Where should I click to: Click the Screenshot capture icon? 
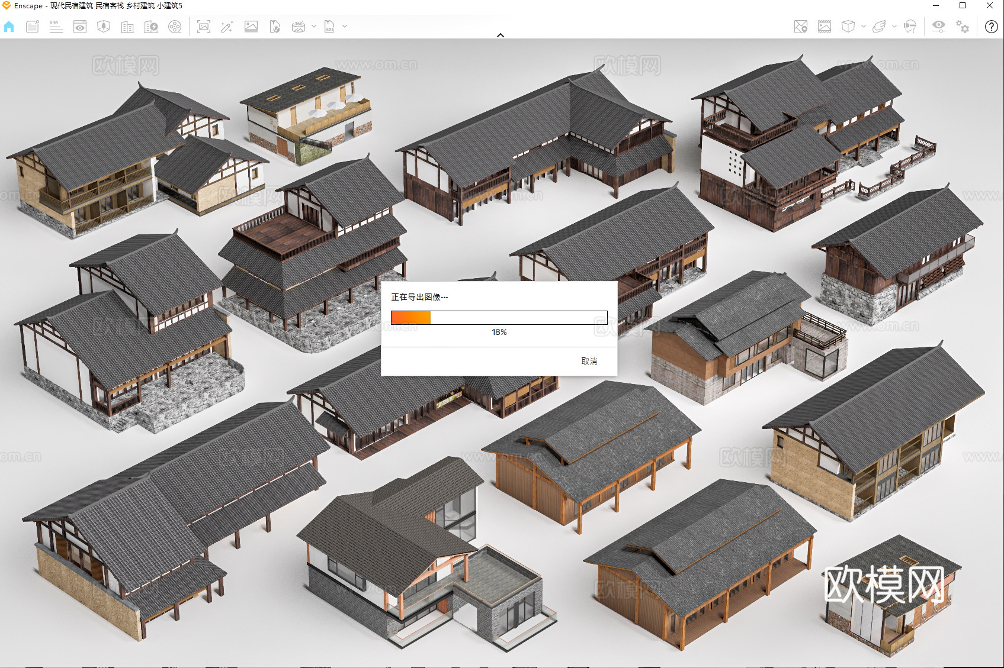tap(203, 27)
